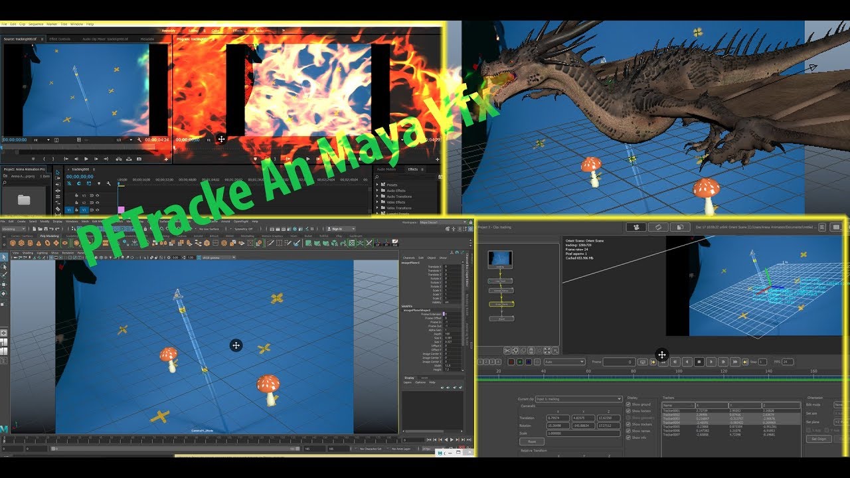Click the Frame number input field in PFTrack
The height and width of the screenshot is (478, 850).
tap(619, 362)
